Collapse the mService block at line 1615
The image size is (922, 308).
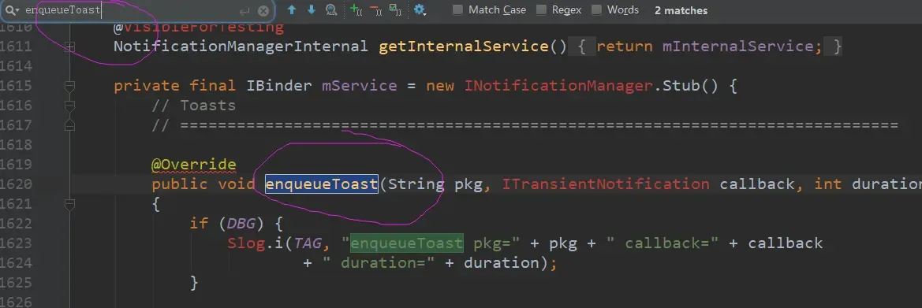(x=69, y=87)
